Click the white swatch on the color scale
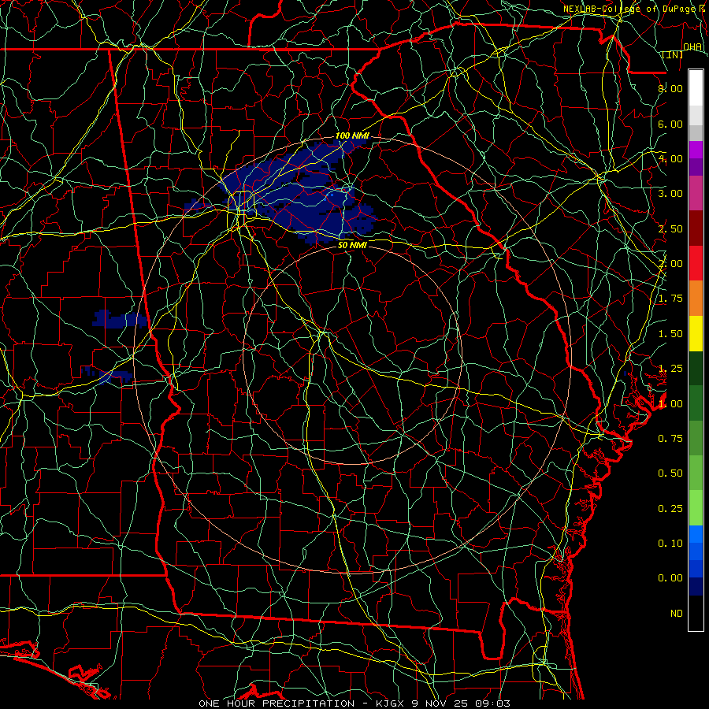709x709 pixels. (696, 87)
